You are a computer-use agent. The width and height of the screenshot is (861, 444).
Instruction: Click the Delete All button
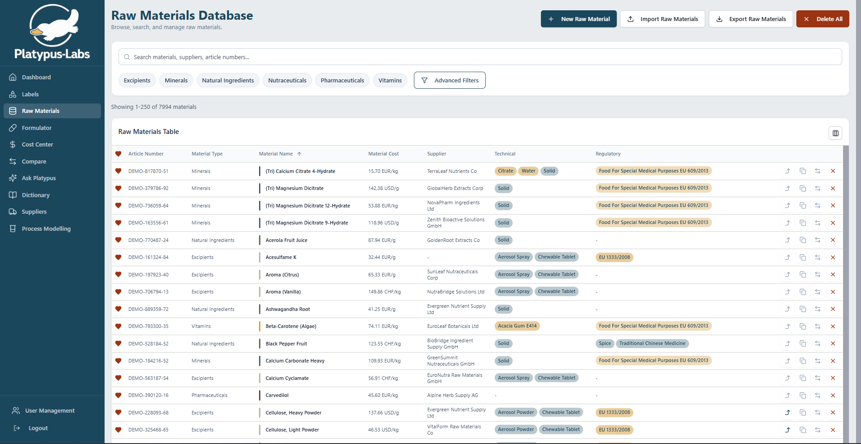[822, 19]
